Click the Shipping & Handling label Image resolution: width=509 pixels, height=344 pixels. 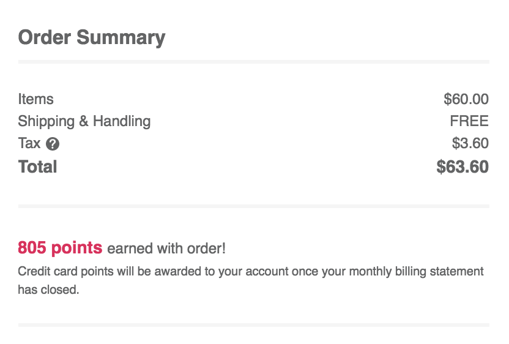[x=84, y=121]
